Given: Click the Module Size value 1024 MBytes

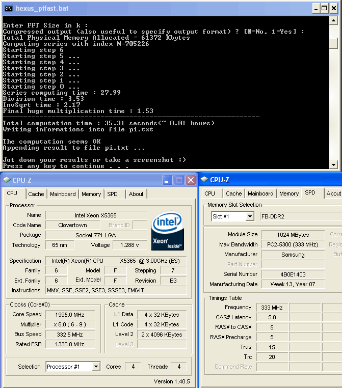Looking at the screenshot, I should (293, 235).
